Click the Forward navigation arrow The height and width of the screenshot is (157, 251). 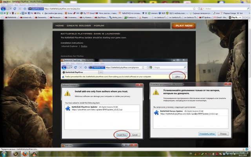[x=8, y=9]
